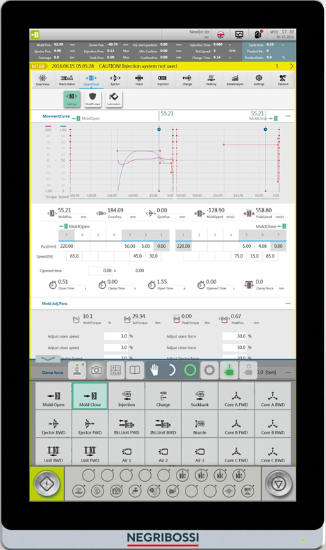The height and width of the screenshot is (550, 326).
Task: Select semi-automatic half-circle mode
Action: click(x=172, y=370)
